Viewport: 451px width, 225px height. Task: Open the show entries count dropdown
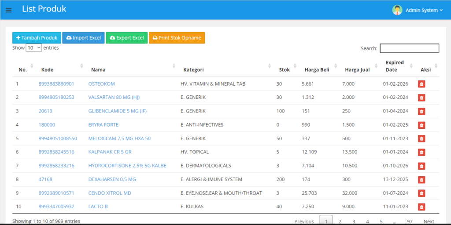(33, 48)
